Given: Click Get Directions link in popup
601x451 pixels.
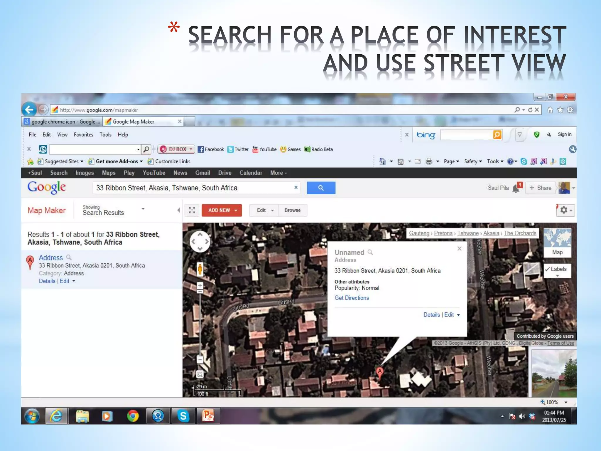Looking at the screenshot, I should [x=352, y=298].
